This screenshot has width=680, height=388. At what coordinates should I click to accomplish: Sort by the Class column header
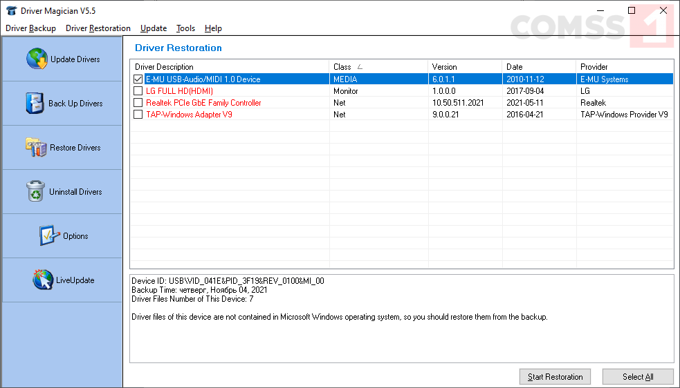coord(378,67)
